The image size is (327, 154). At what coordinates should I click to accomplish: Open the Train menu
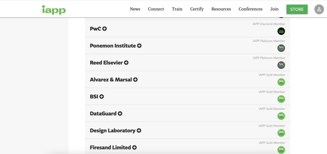point(177,9)
